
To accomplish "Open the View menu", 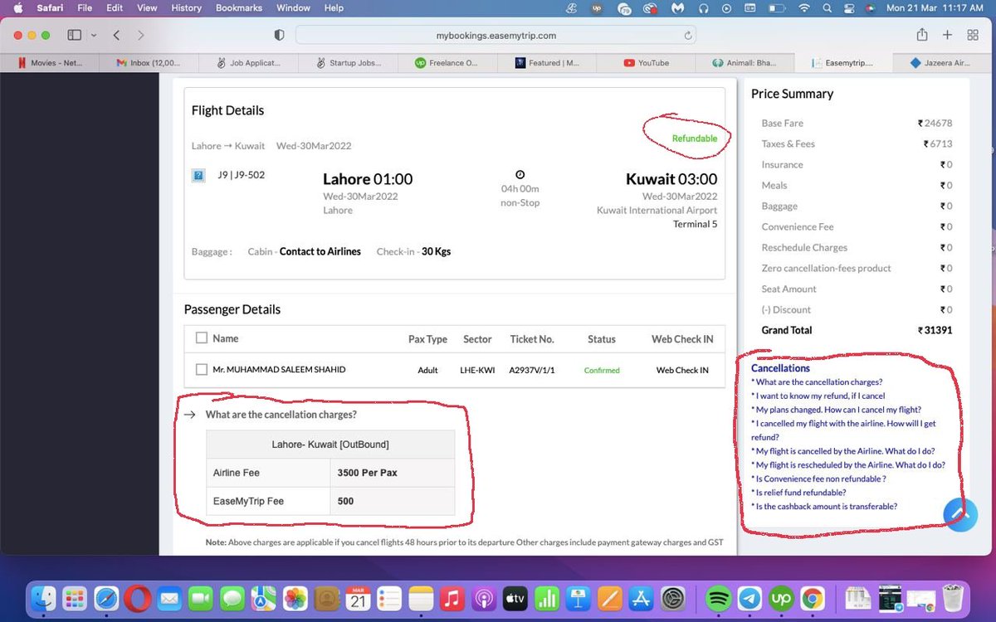I will pos(147,7).
